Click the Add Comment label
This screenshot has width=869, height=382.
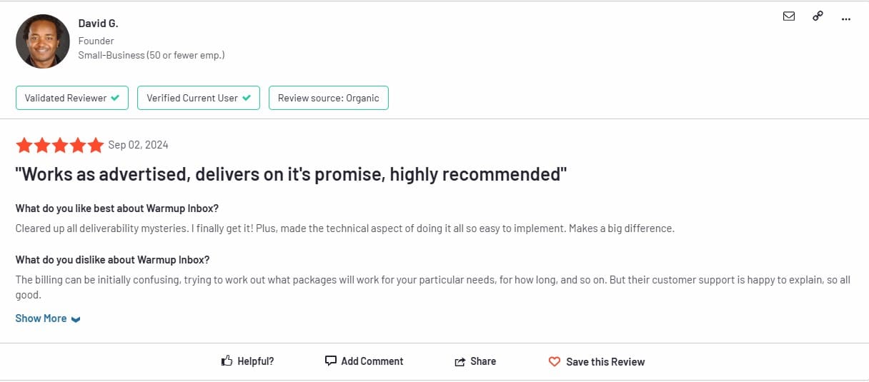click(372, 361)
